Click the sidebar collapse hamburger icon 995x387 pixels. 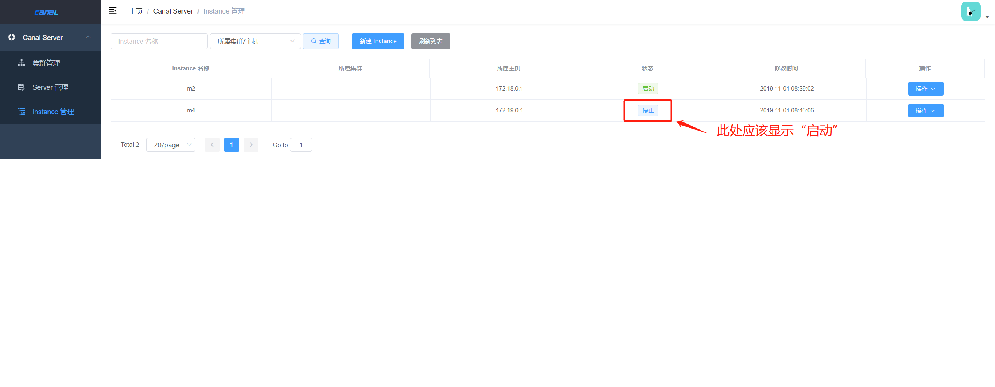point(113,11)
